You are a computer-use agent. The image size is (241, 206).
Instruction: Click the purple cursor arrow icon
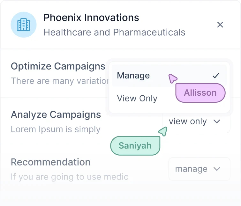173,78
